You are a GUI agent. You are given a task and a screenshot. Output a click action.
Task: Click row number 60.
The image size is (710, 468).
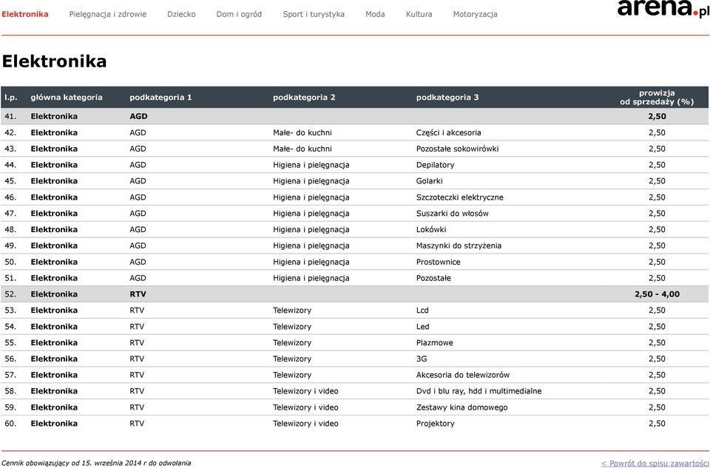tap(10, 424)
